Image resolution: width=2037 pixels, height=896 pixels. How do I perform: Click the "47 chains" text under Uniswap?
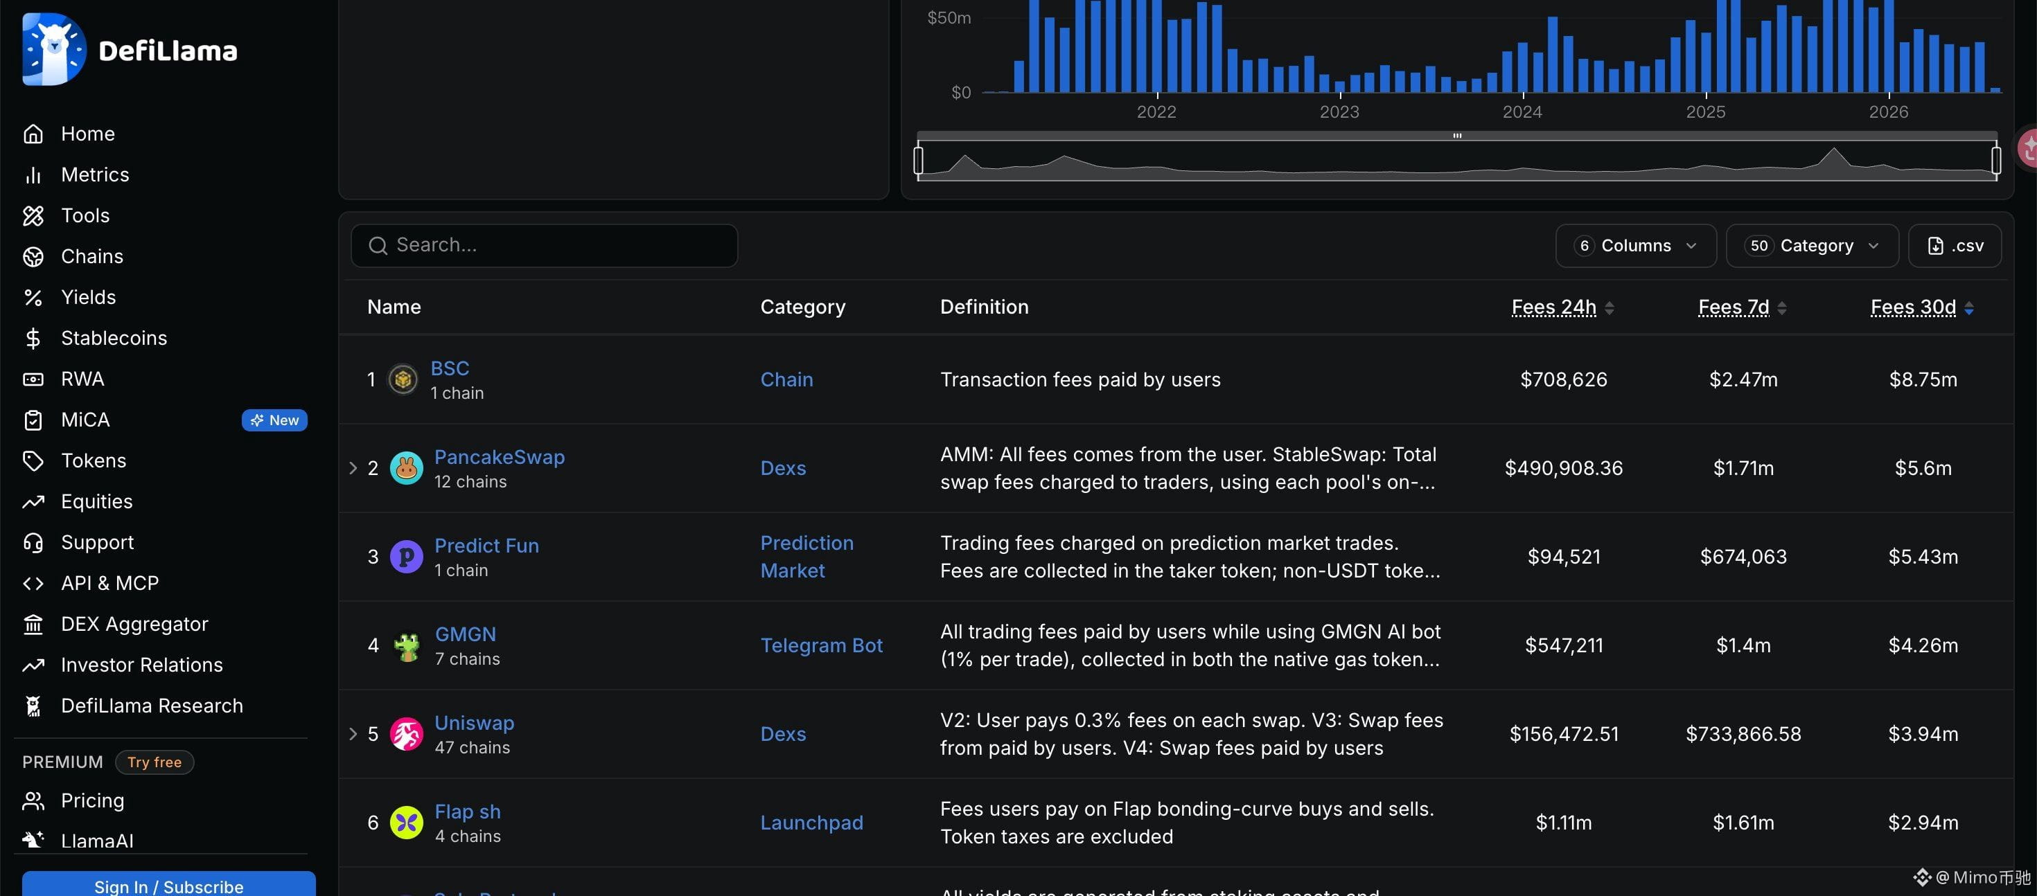point(472,747)
